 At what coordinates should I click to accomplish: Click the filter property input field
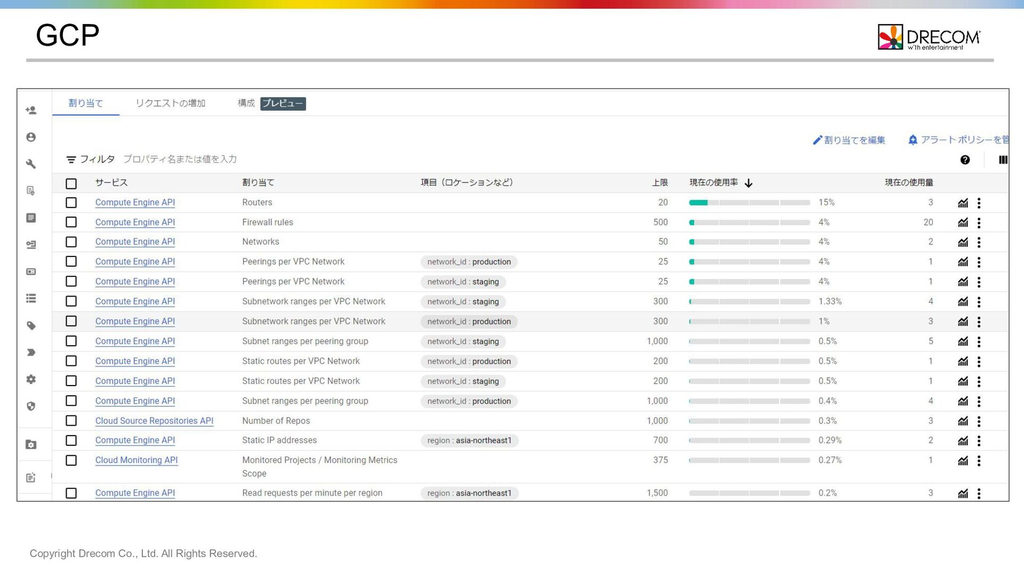pos(180,159)
